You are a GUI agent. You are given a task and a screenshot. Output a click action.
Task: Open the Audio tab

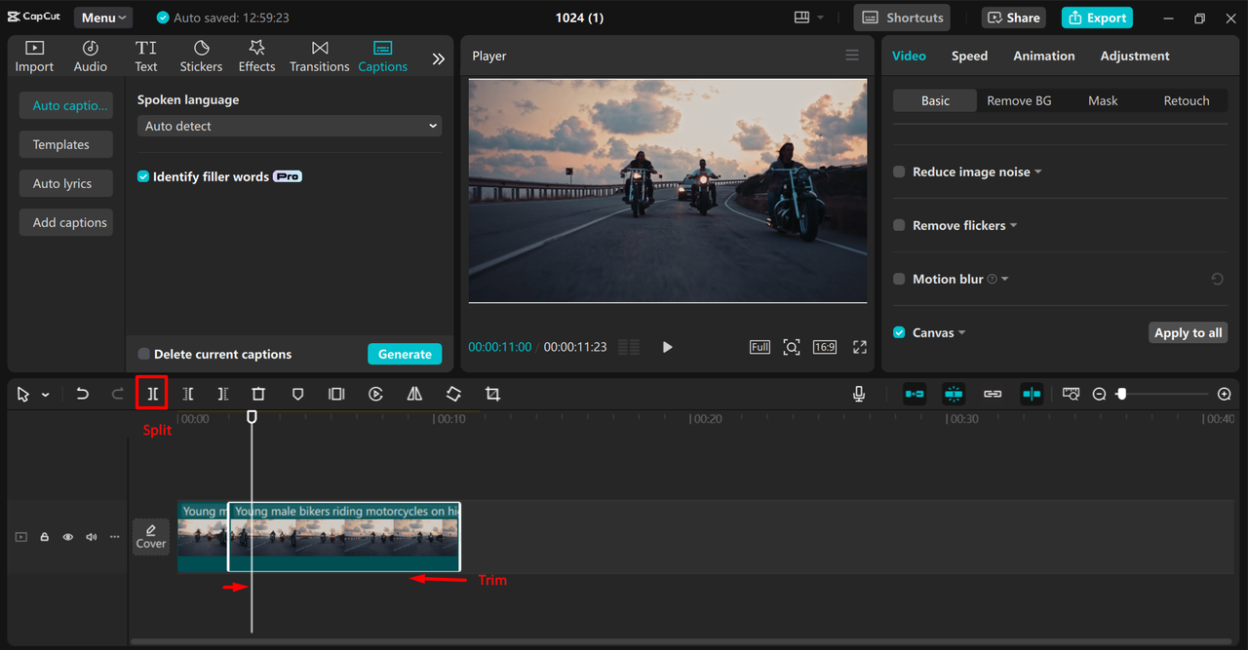click(91, 57)
